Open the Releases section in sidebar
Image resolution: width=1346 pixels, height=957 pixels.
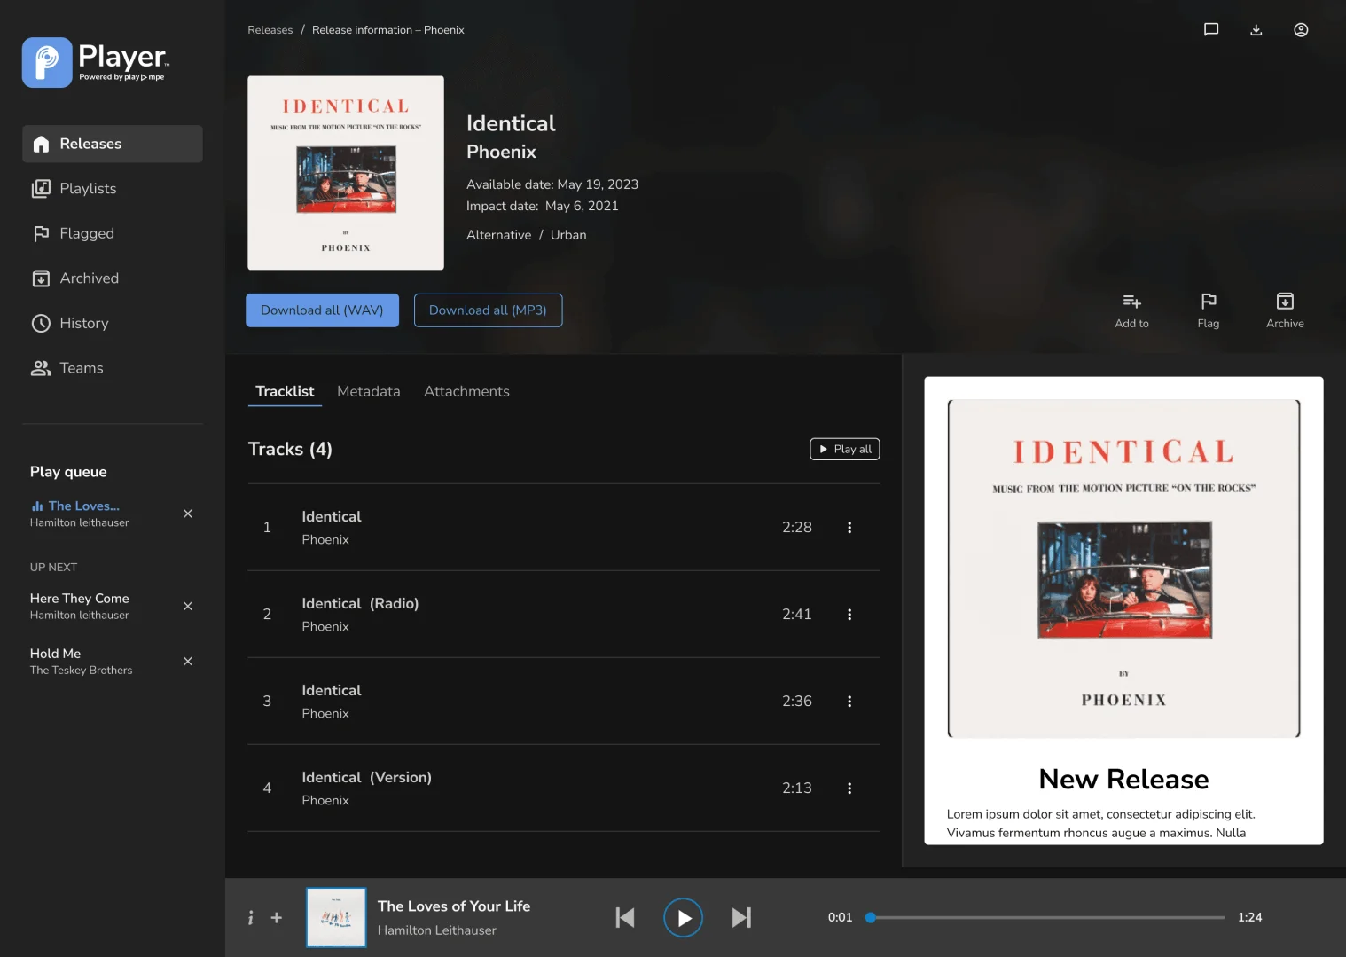90,144
